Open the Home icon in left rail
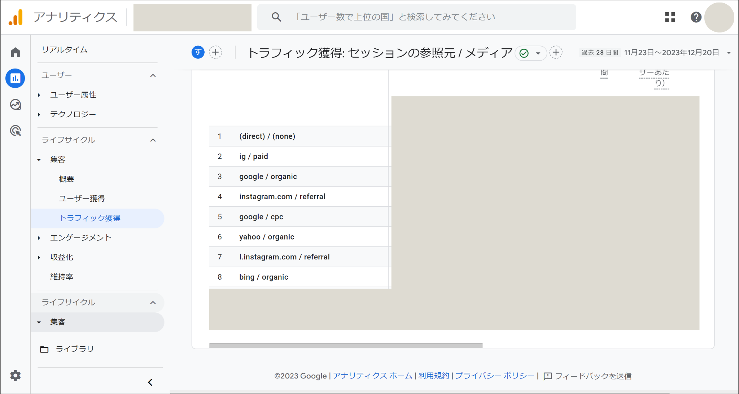The image size is (739, 394). [15, 53]
